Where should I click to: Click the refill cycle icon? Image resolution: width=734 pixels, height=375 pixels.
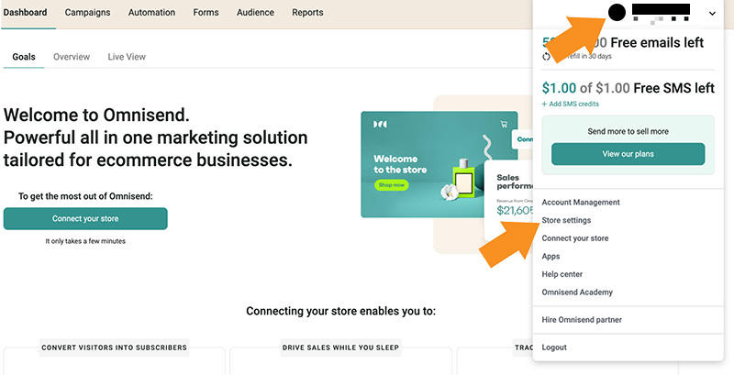(x=546, y=57)
